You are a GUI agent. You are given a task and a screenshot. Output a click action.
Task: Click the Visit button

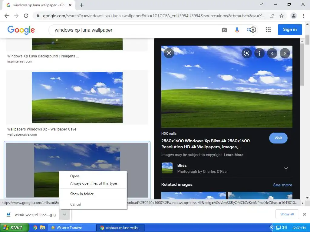pyautogui.click(x=278, y=138)
